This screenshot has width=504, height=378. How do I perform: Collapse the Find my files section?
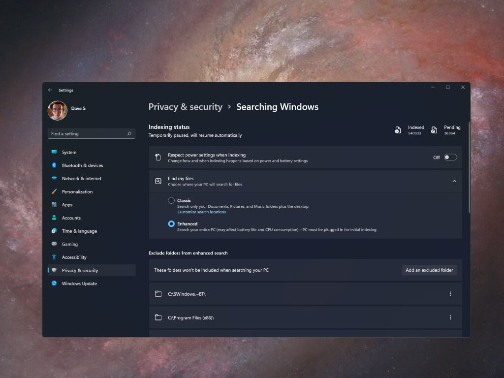pos(454,181)
